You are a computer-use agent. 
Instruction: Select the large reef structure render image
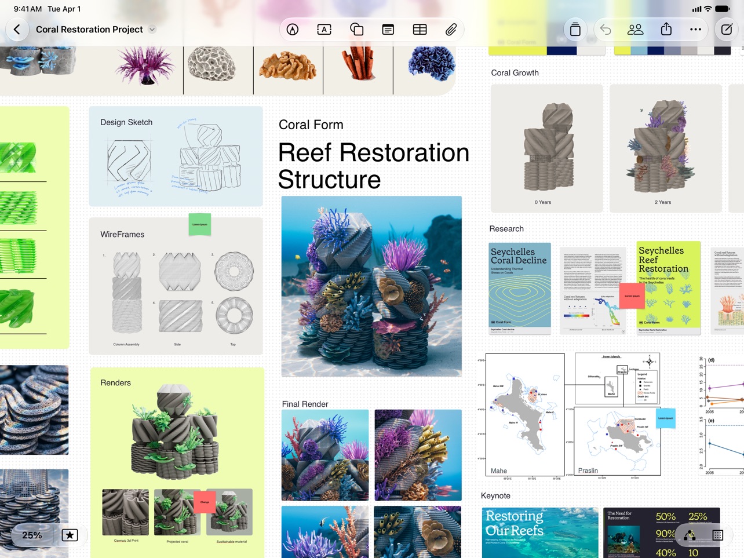pyautogui.click(x=371, y=286)
